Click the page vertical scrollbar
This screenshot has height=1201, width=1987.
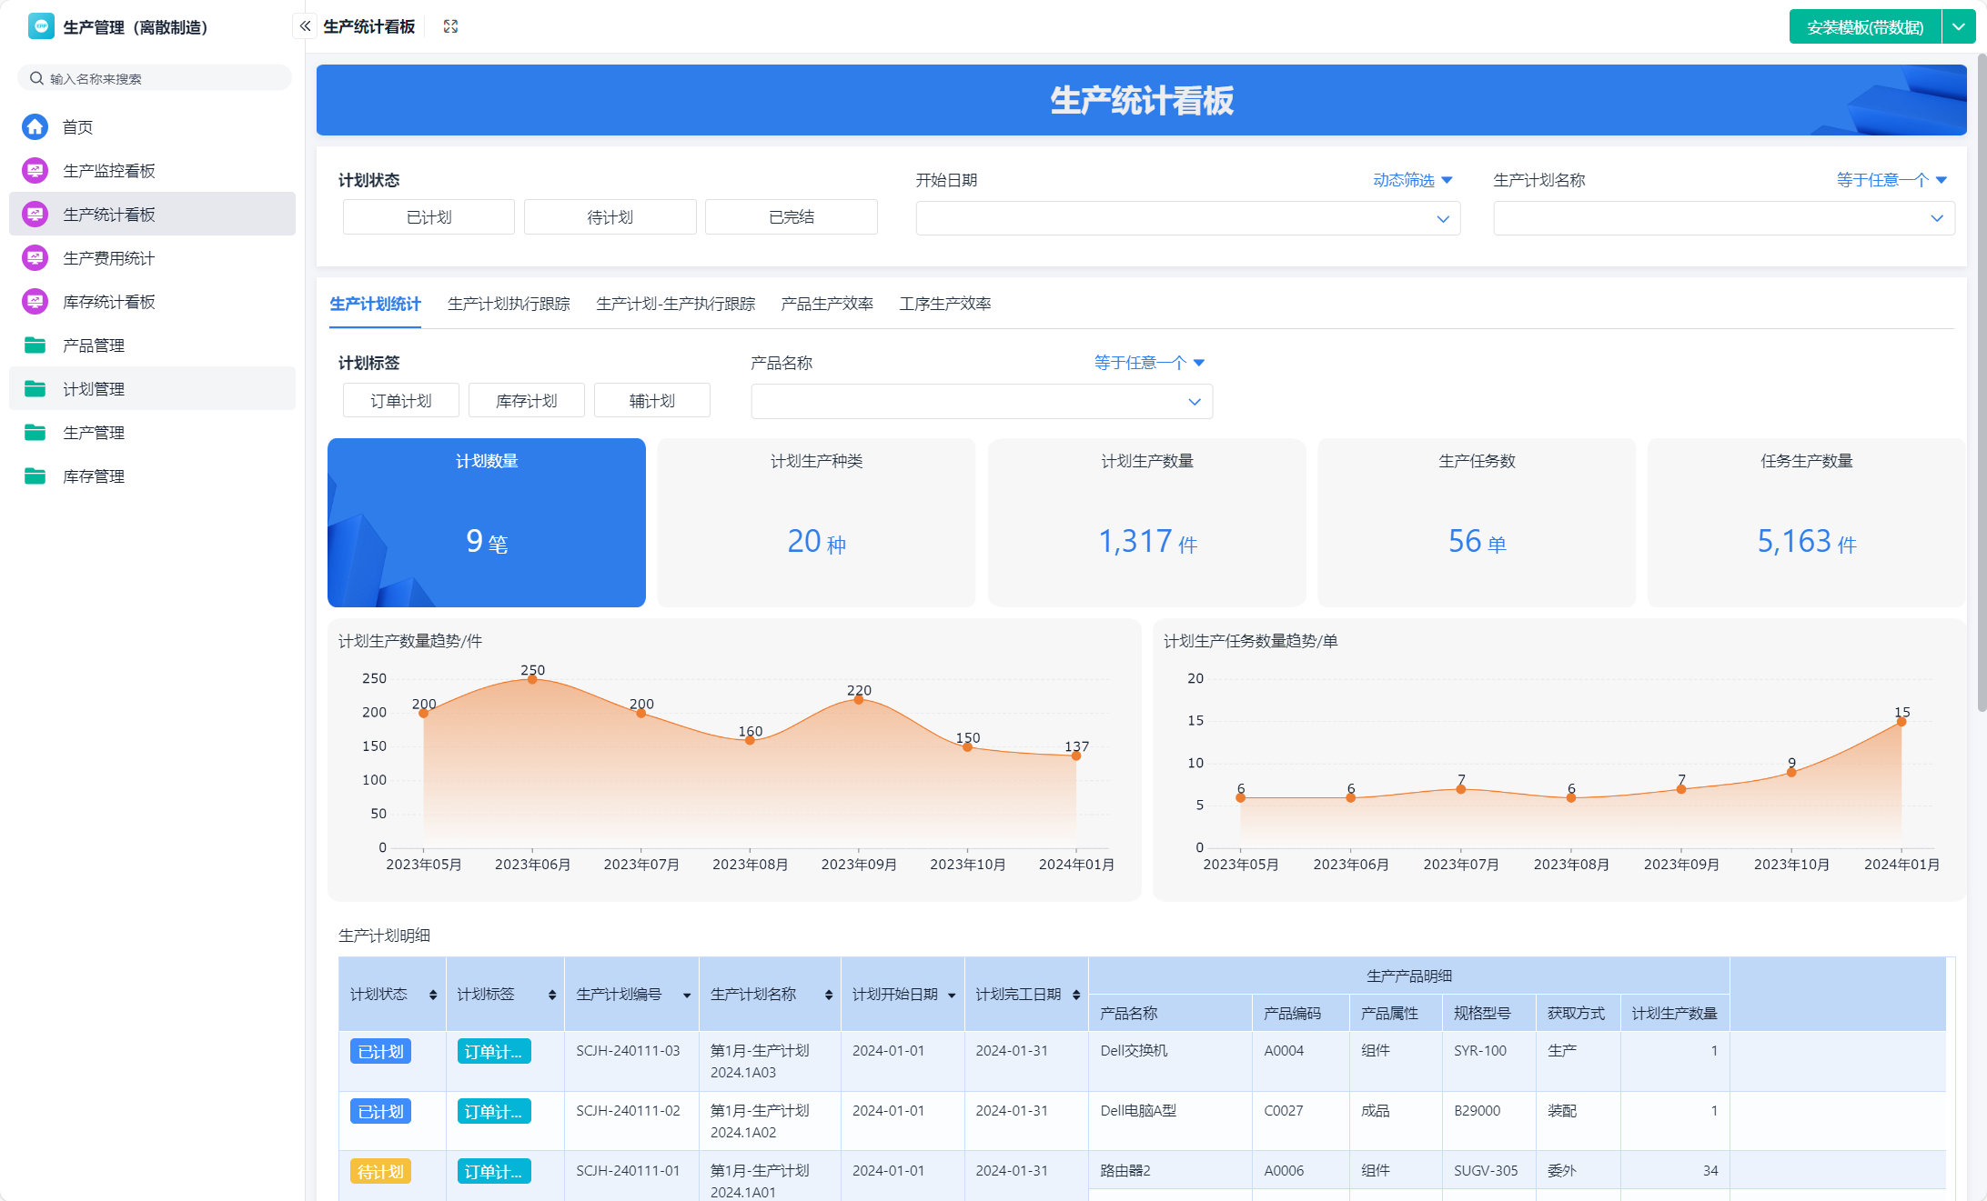1981,382
